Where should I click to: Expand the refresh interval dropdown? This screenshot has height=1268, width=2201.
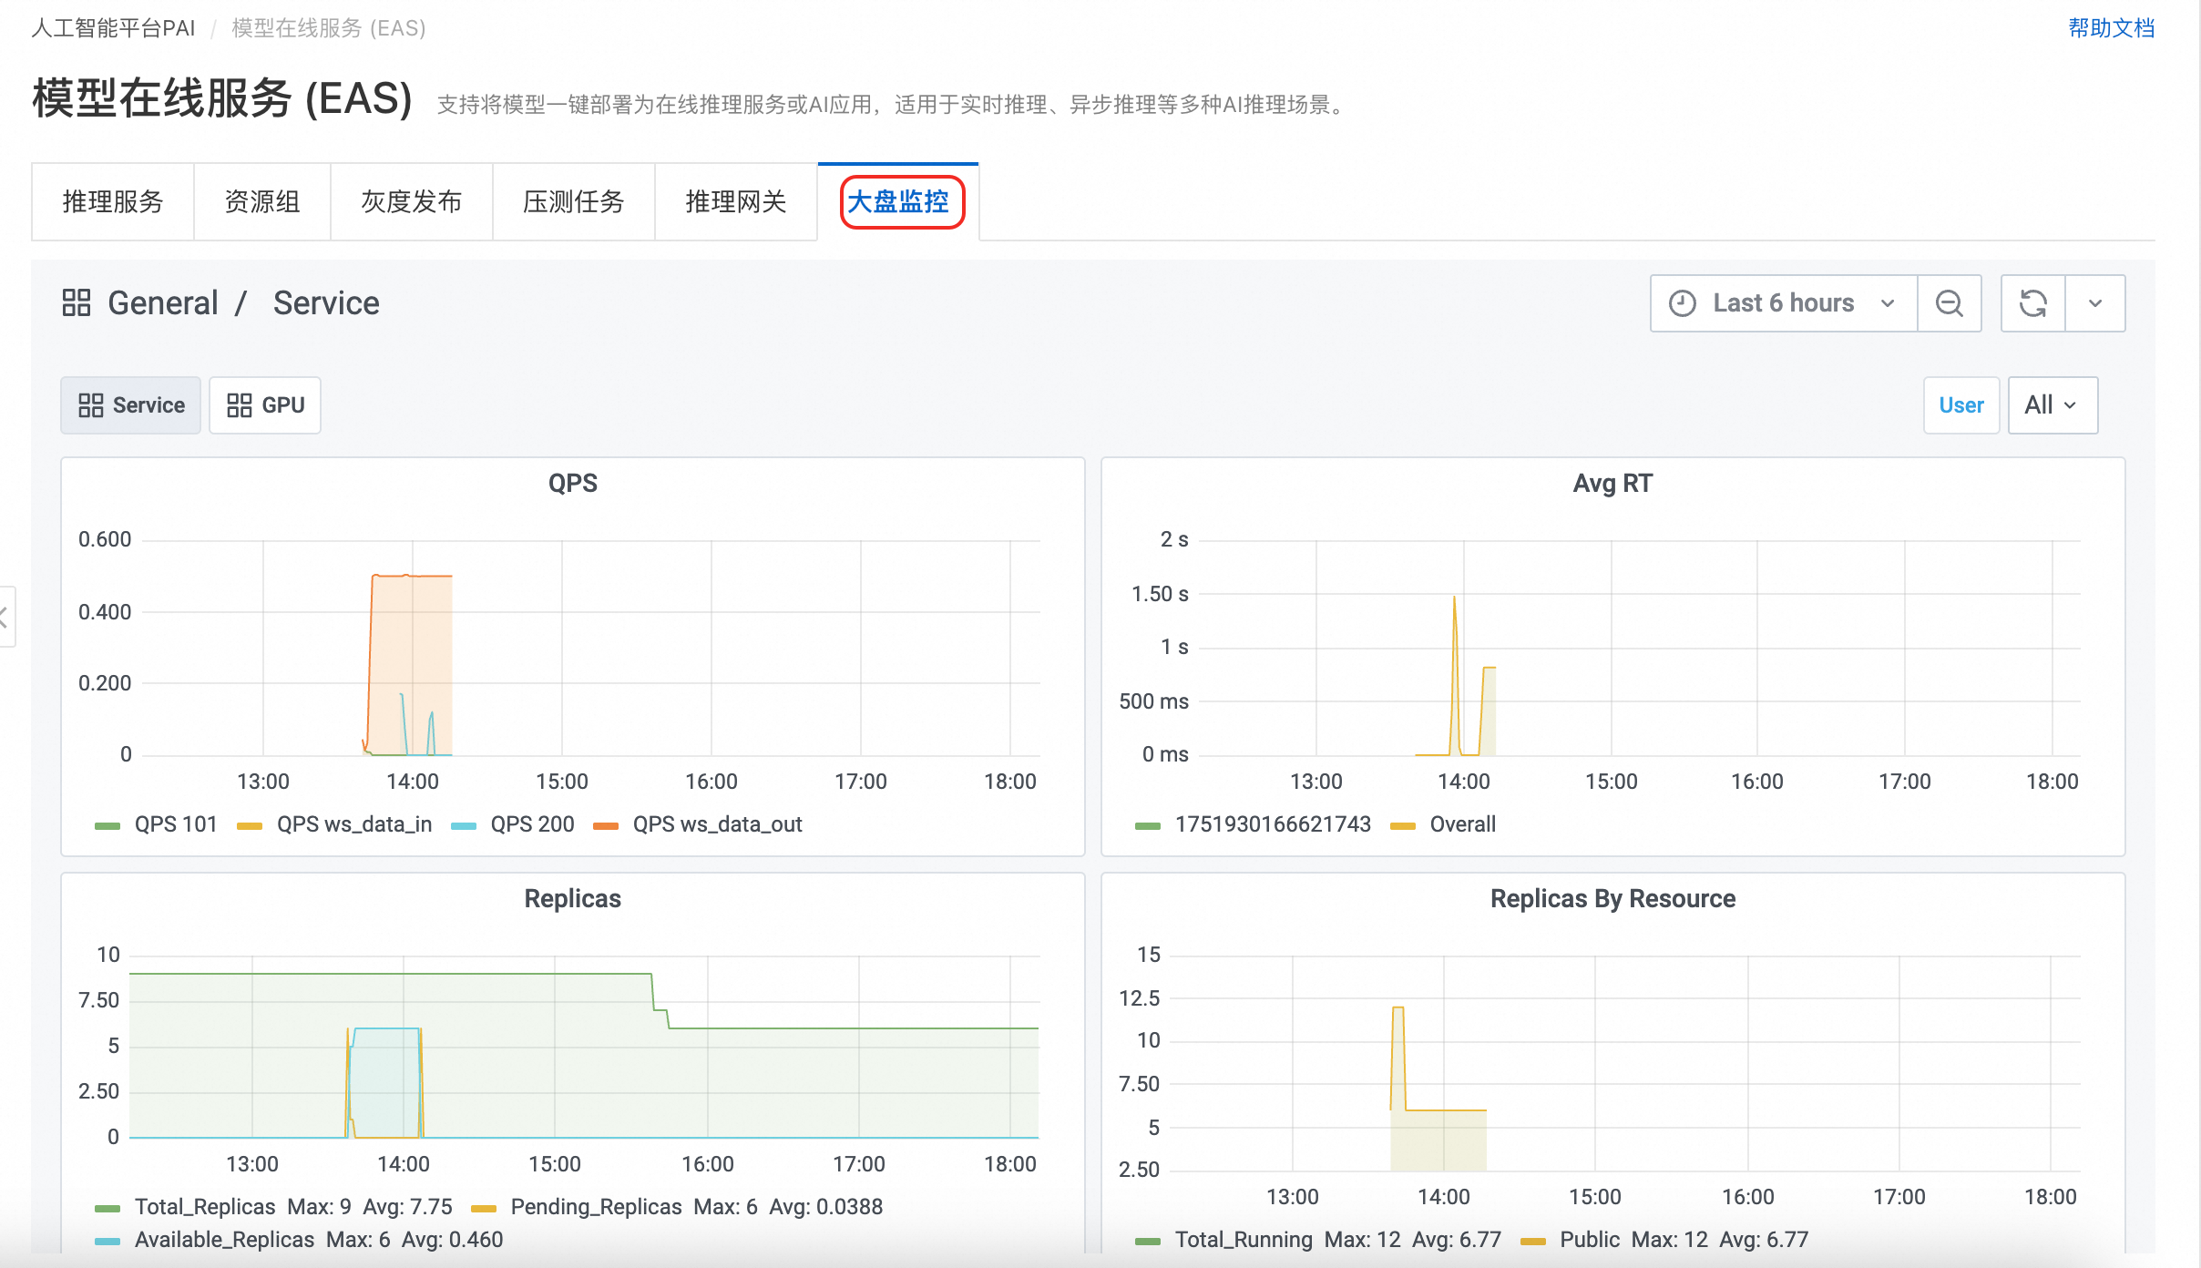(2095, 303)
